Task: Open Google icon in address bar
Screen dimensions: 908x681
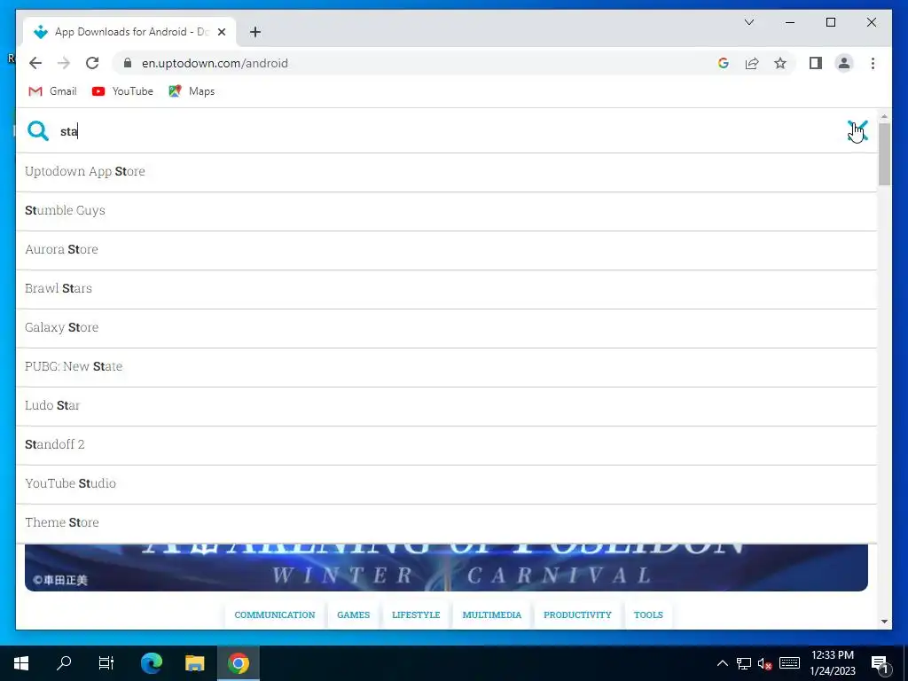Action: (x=724, y=63)
